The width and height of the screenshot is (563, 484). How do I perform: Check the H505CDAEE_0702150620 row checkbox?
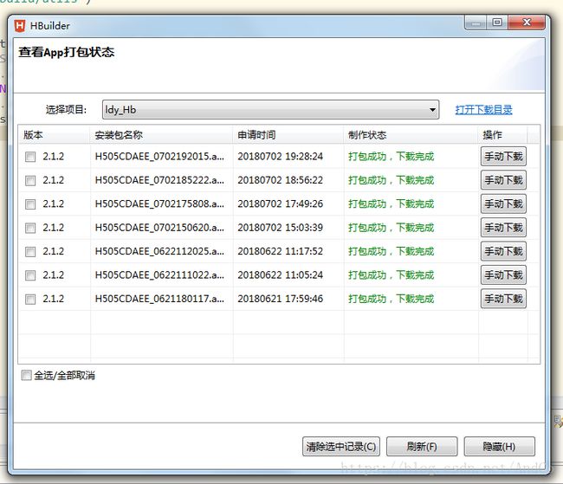30,228
